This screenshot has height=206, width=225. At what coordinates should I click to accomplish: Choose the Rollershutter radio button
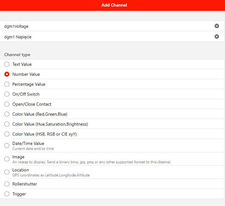(x=7, y=184)
